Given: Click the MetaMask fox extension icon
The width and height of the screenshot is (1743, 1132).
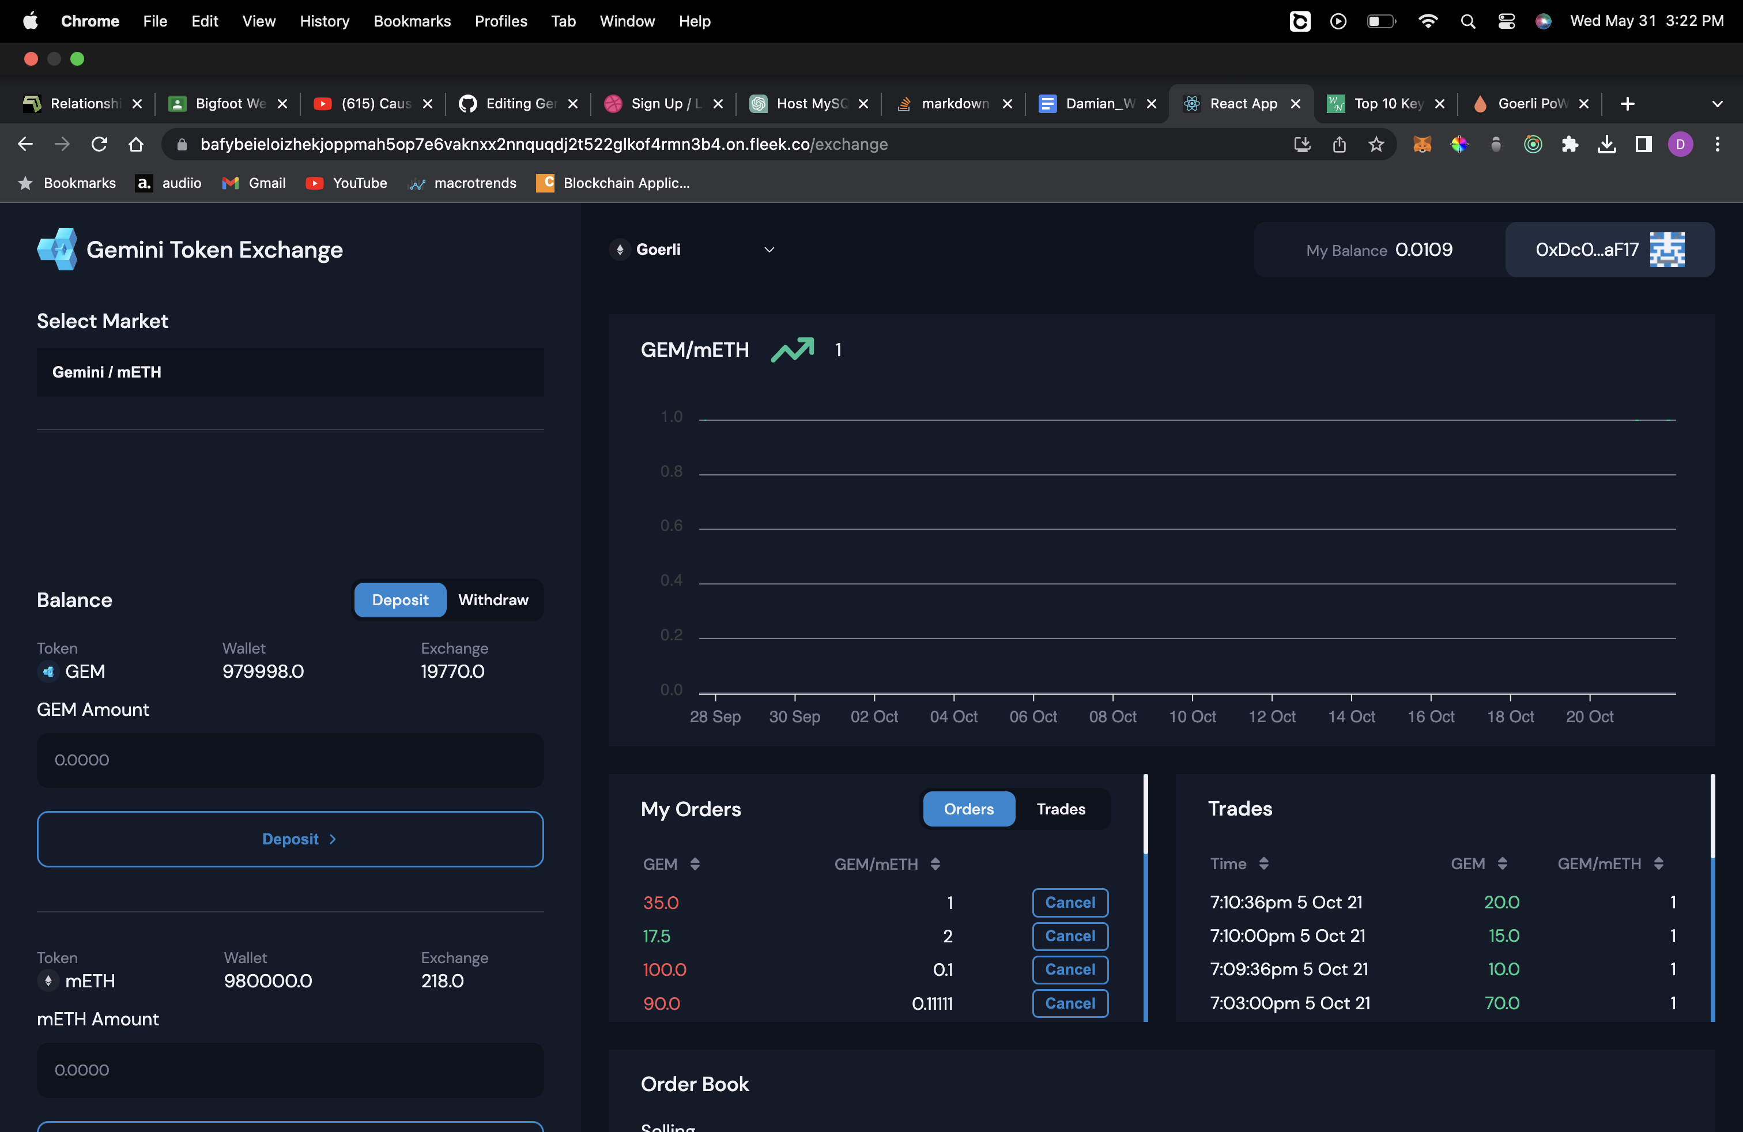Looking at the screenshot, I should (x=1421, y=144).
